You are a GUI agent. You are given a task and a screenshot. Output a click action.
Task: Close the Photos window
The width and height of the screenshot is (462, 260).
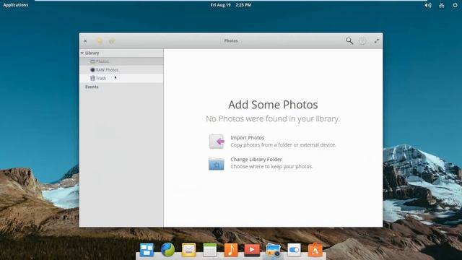(x=85, y=41)
